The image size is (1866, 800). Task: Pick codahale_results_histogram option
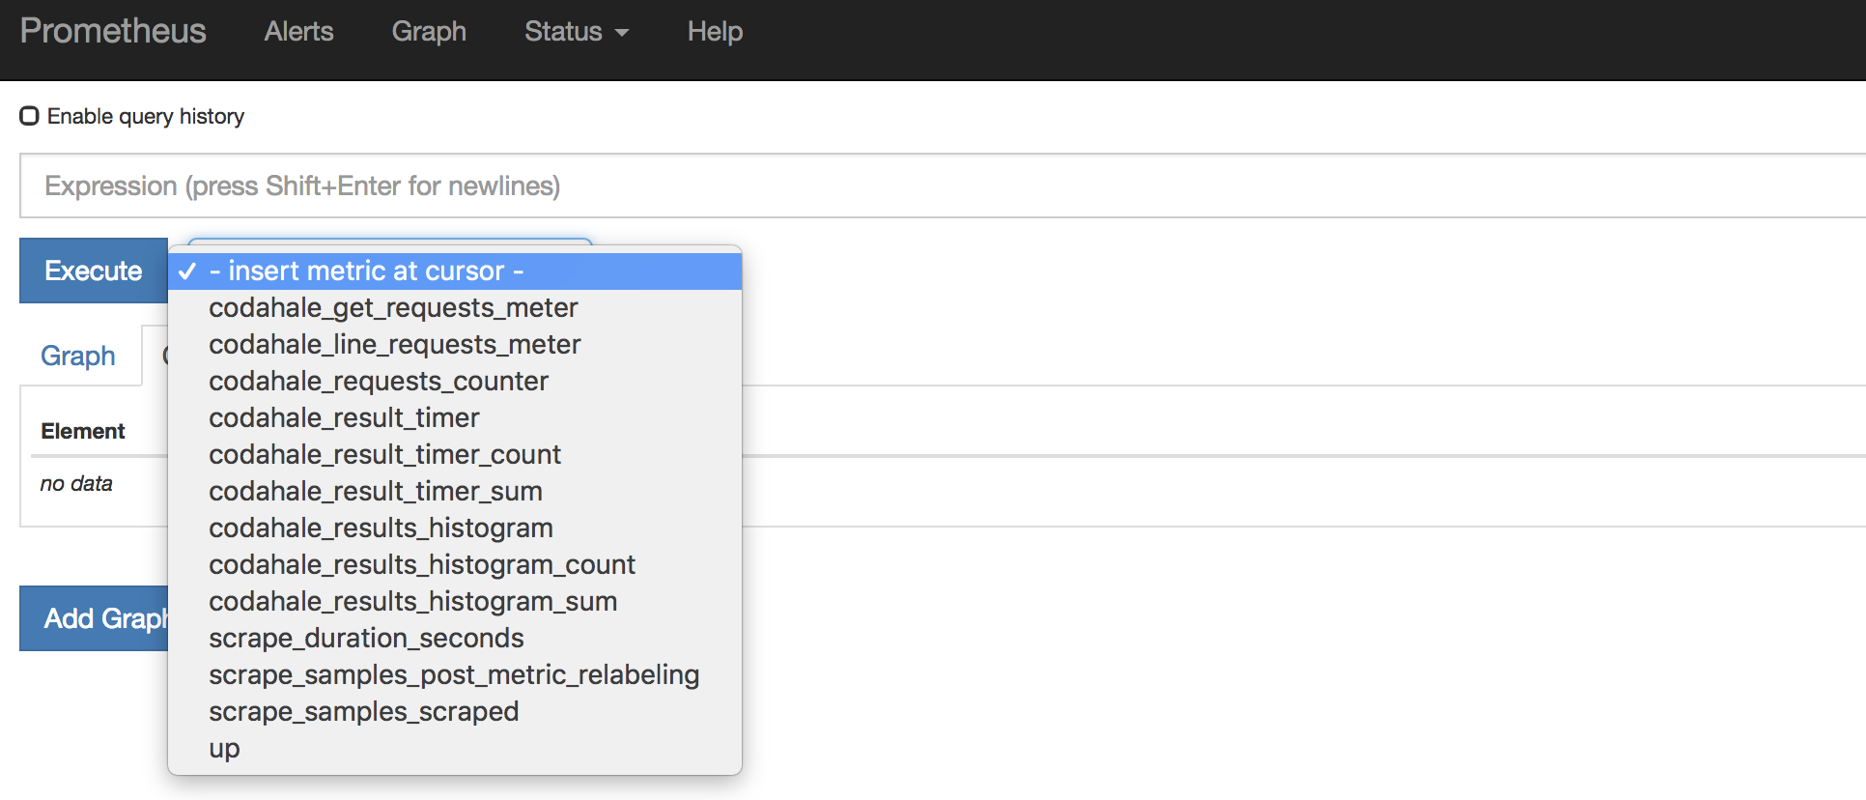[455, 529]
